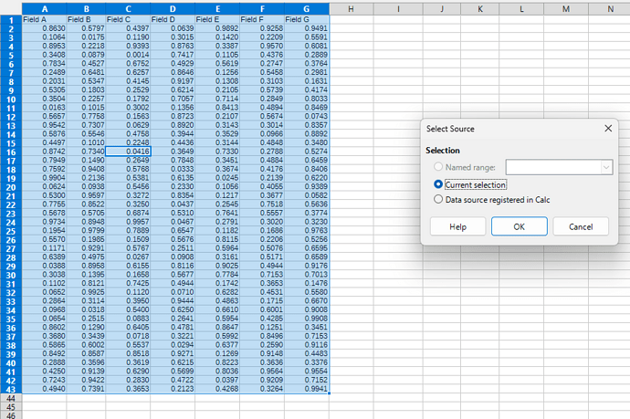This screenshot has height=419, width=630.
Task: Click cell containing 0.9491
Action: tap(307, 28)
